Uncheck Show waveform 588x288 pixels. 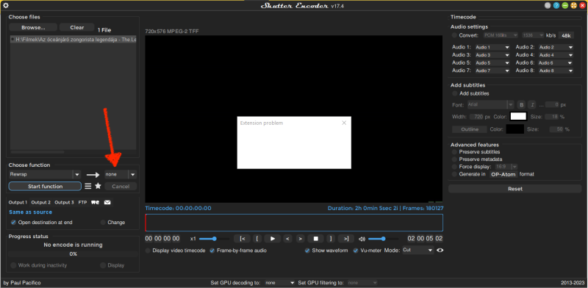pos(307,251)
